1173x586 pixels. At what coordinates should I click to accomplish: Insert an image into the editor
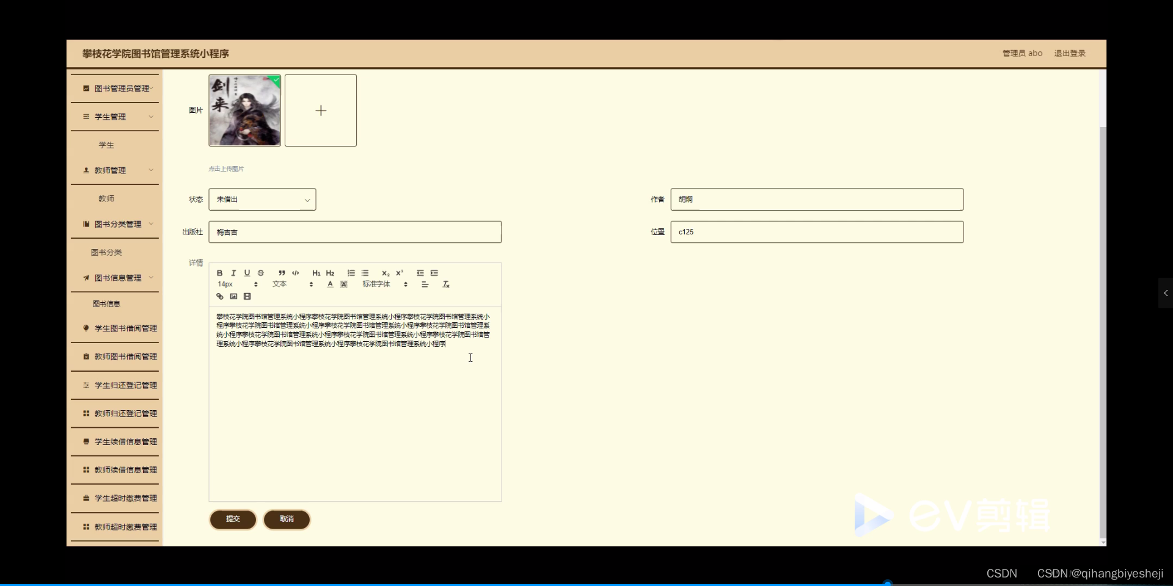233,296
